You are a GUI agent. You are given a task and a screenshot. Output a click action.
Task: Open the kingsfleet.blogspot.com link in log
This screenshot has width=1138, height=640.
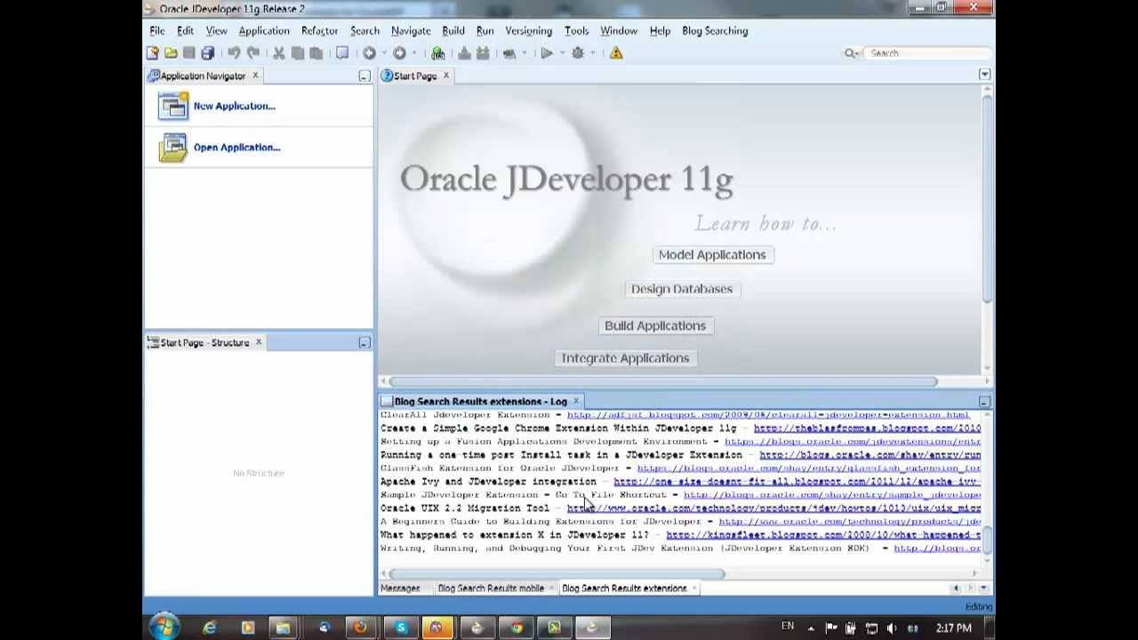click(823, 535)
